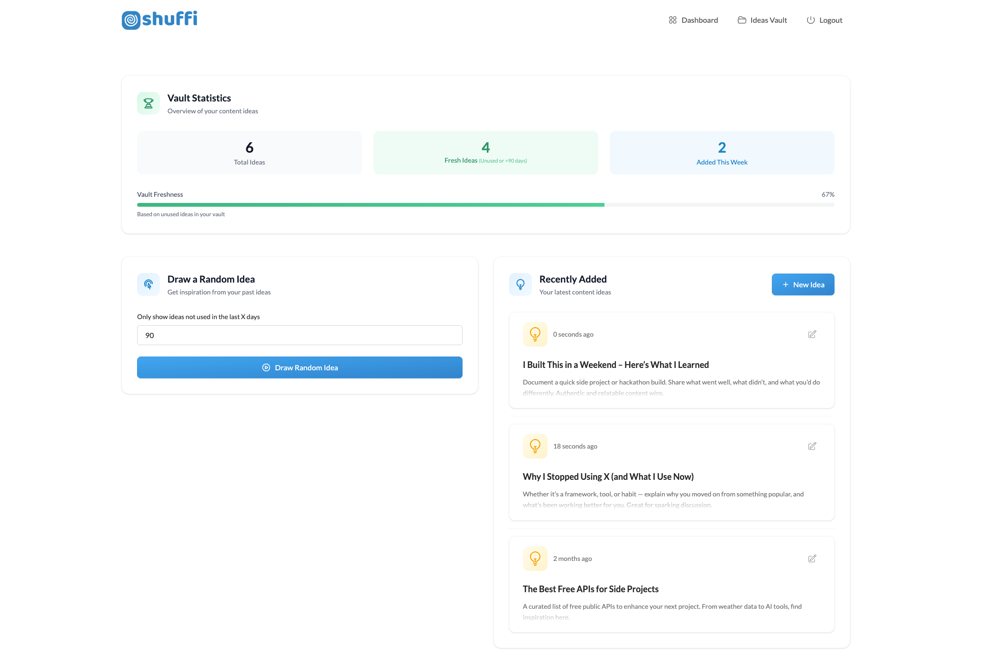Click the Recently Added lightbulb header icon
This screenshot has width=1003, height=651.
520,284
